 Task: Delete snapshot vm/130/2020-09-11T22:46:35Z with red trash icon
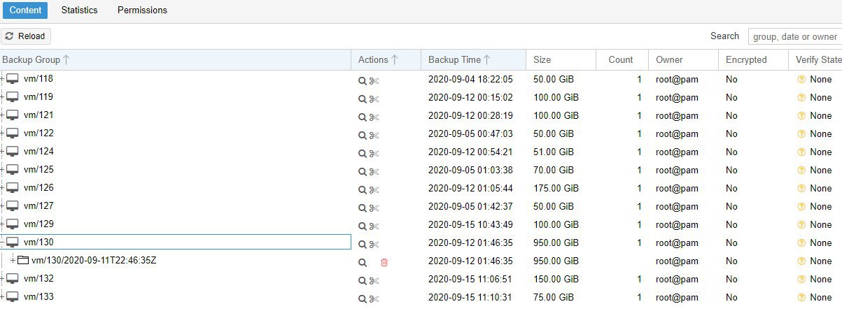[384, 262]
